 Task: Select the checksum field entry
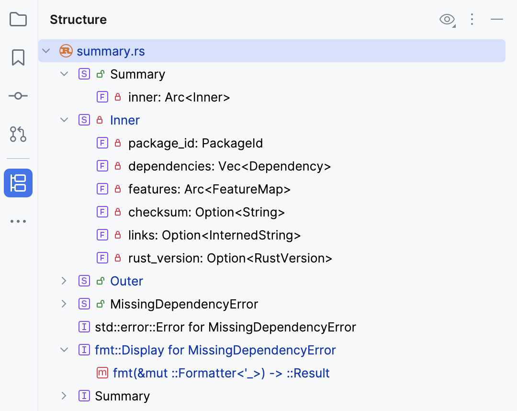(206, 212)
